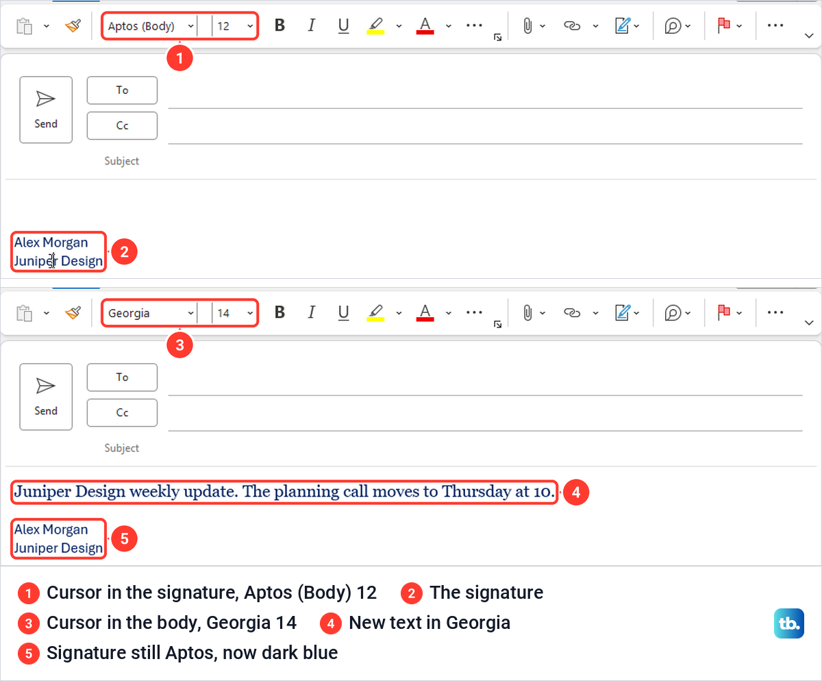
Task: Click Attach file paperclip in upper toolbar
Action: point(527,26)
